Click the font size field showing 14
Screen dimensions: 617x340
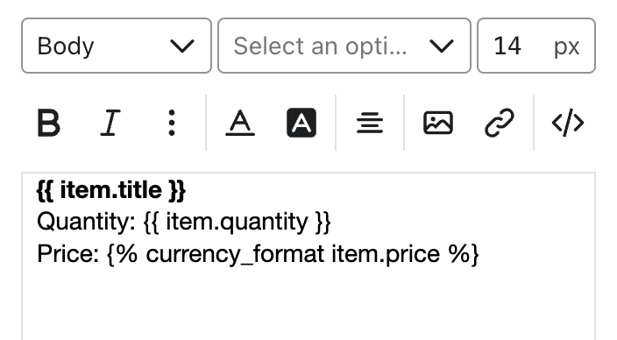(507, 46)
